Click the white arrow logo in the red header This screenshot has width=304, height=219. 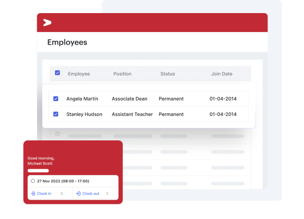(47, 23)
